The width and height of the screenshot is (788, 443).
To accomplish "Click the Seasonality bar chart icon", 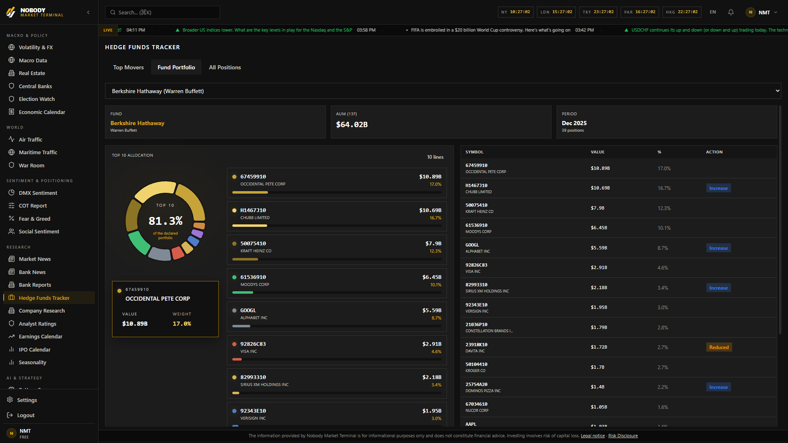I will (11, 362).
